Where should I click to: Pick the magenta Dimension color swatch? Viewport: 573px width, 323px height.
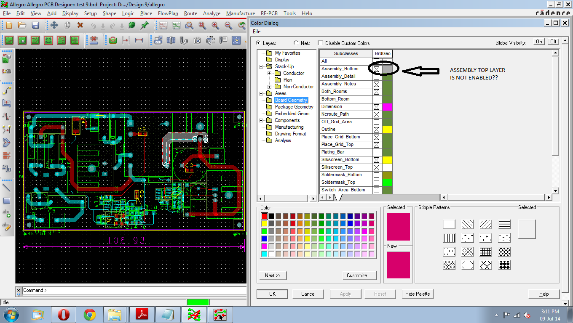coord(387,107)
